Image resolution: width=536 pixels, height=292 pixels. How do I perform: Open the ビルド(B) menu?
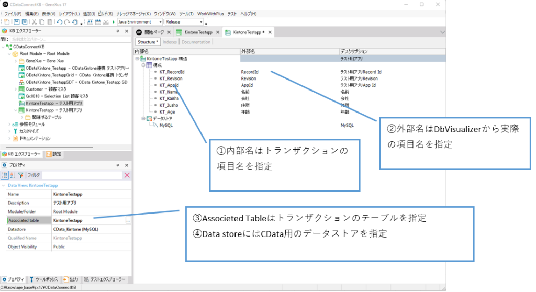pos(105,14)
